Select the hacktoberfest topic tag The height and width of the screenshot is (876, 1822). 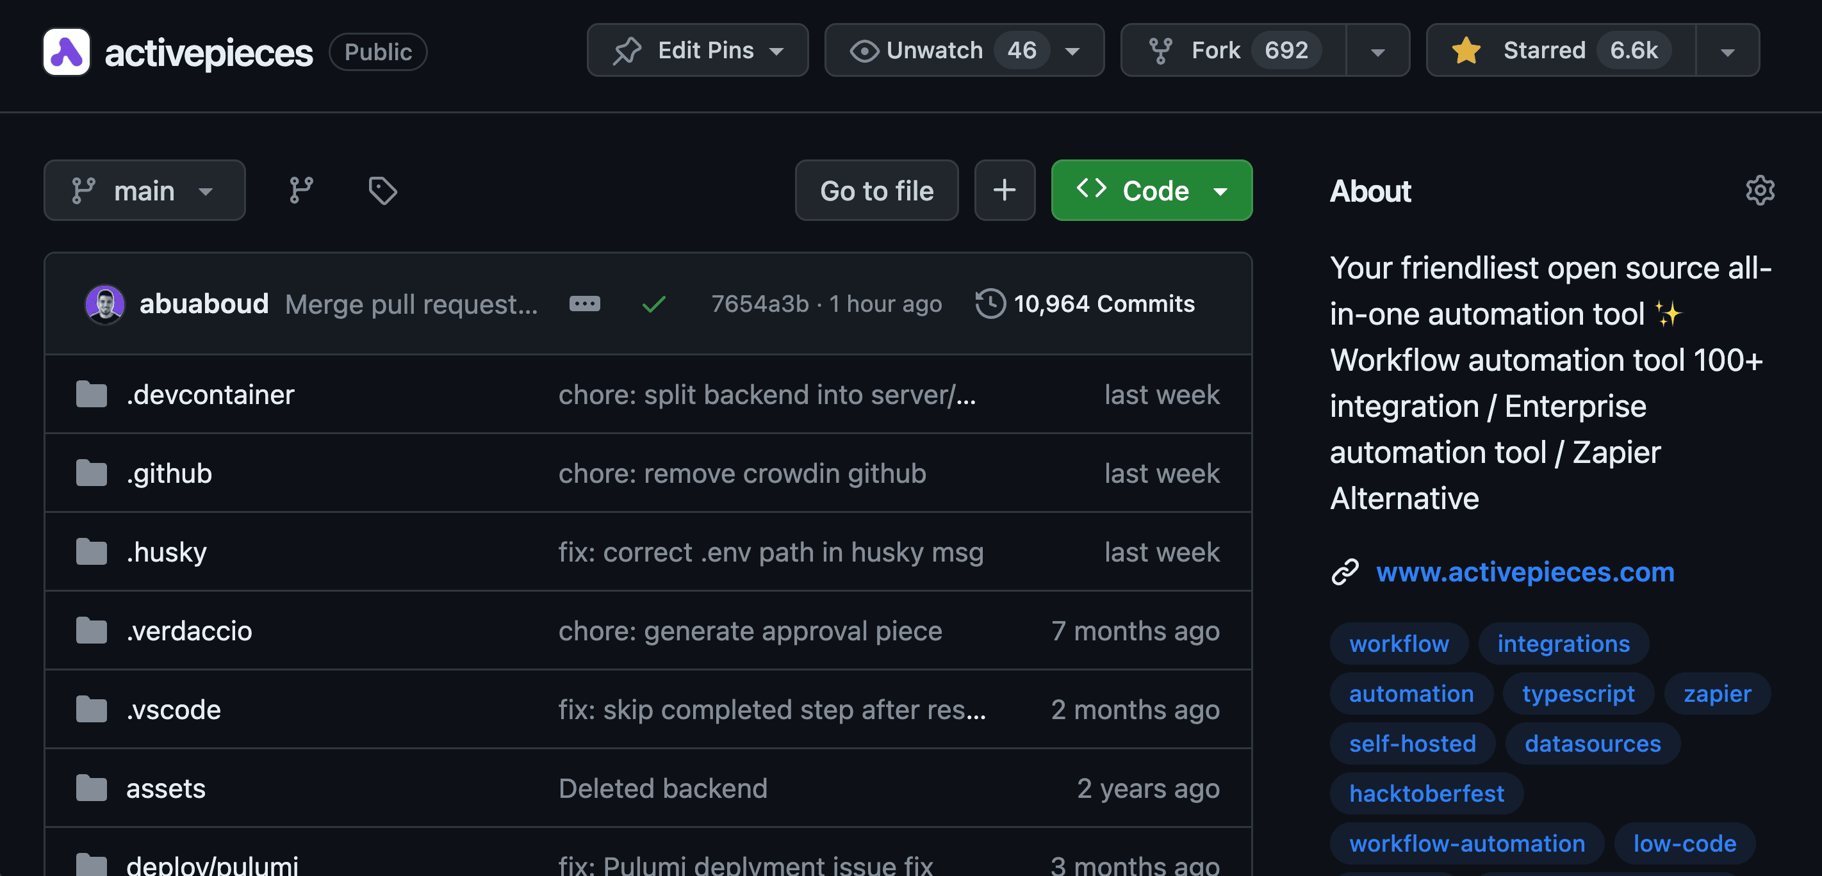point(1427,793)
